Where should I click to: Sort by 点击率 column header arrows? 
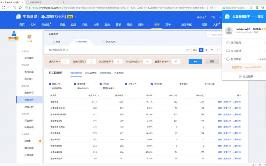pyautogui.click(x=154, y=96)
